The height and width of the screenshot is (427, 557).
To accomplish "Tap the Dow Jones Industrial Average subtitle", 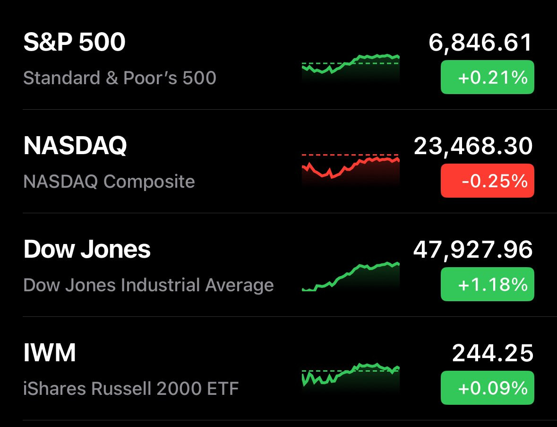I will pos(148,285).
